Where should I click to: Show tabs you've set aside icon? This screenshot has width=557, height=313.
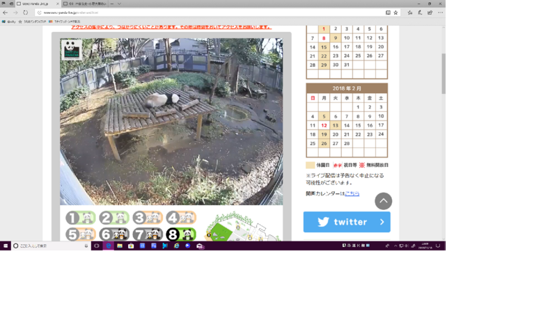tap(3, 3)
